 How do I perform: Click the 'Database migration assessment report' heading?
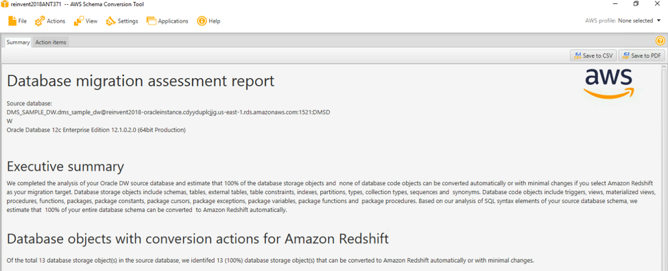141,81
